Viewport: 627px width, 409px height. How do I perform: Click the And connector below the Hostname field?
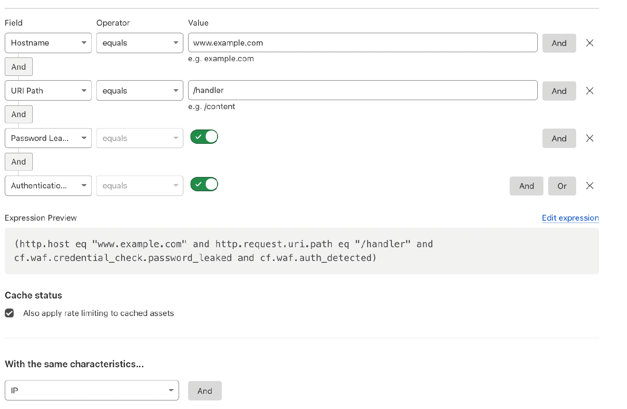click(19, 67)
